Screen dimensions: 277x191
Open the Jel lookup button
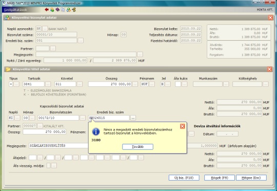tap(168, 84)
